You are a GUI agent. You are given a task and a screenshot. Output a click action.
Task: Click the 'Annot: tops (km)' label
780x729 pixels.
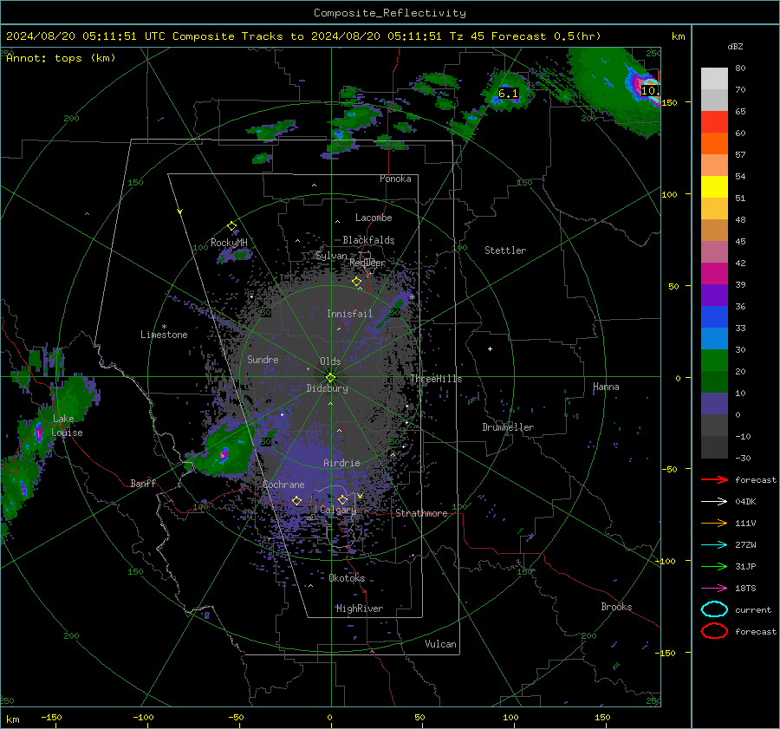(61, 58)
